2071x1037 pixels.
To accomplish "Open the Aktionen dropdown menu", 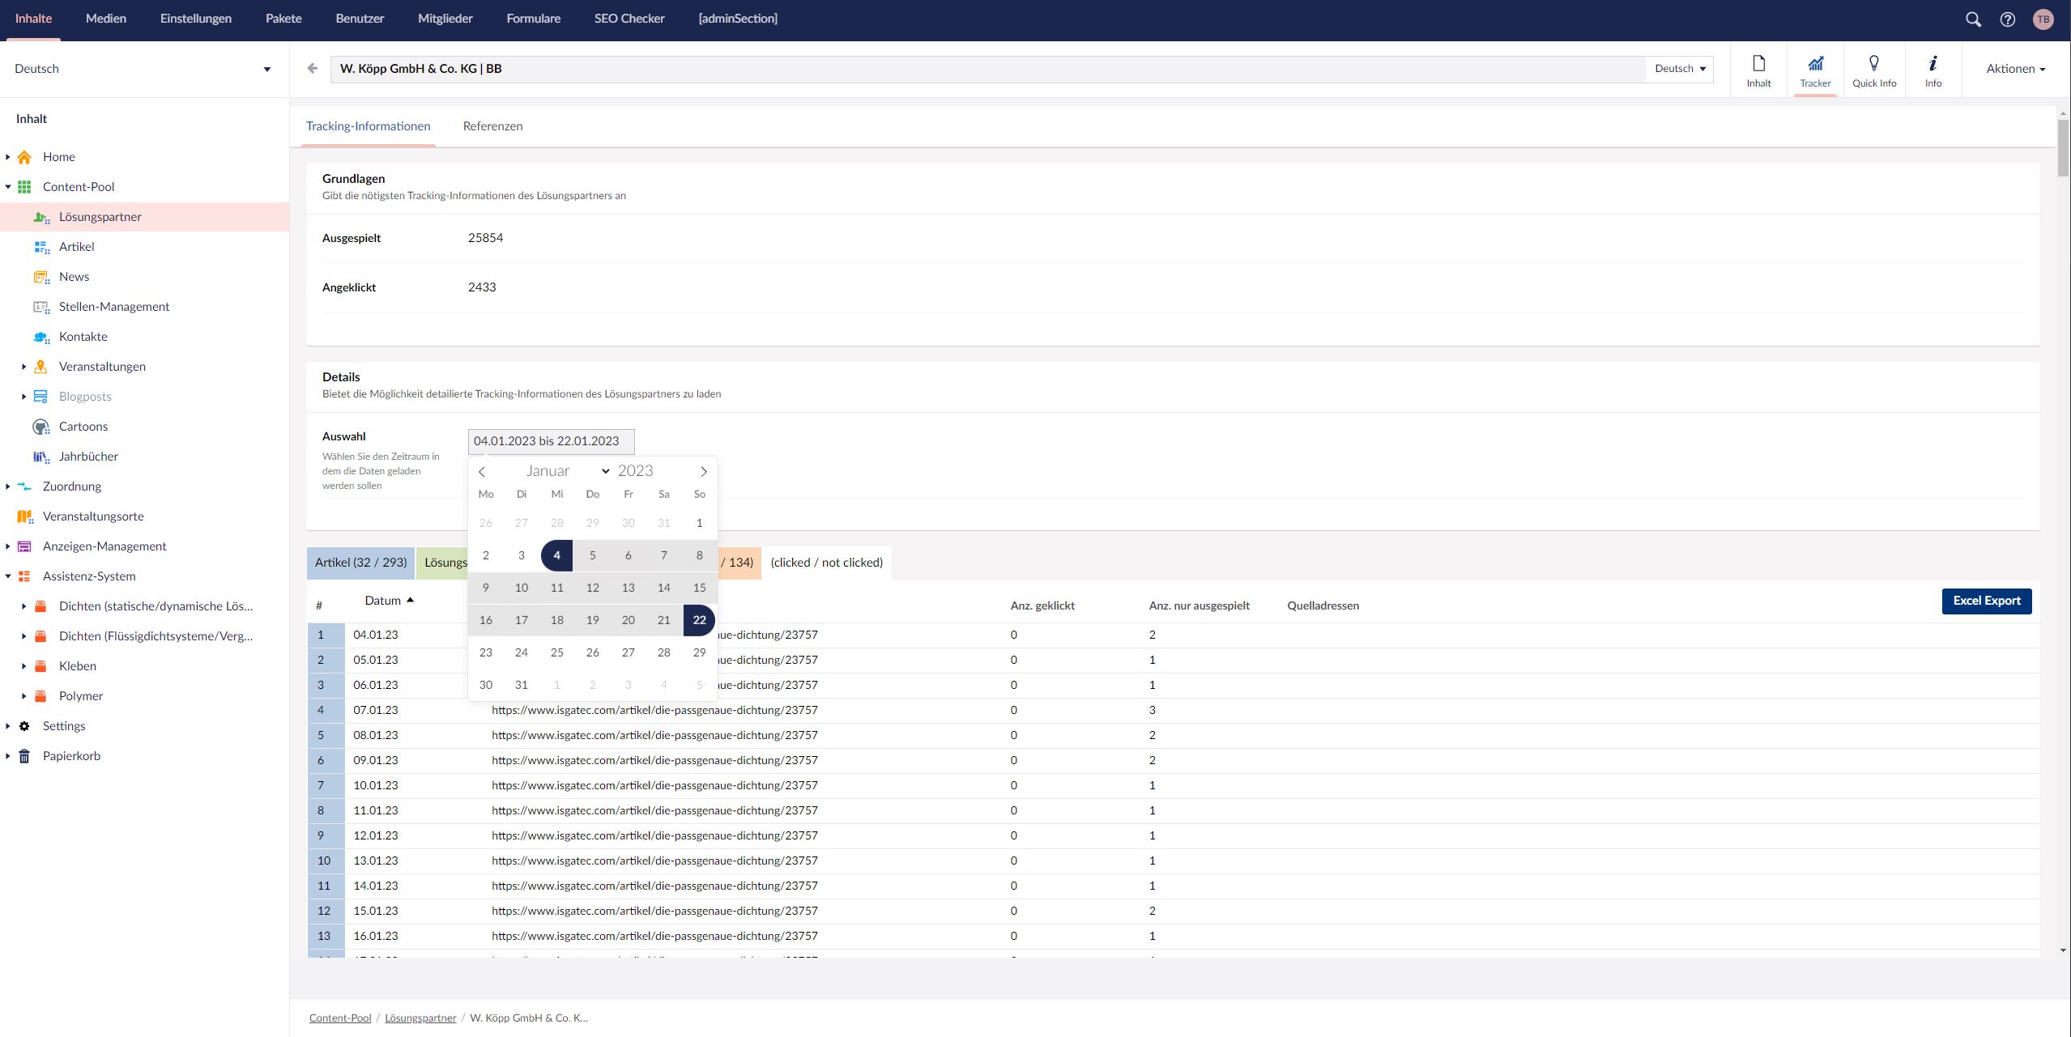I will (x=2015, y=69).
